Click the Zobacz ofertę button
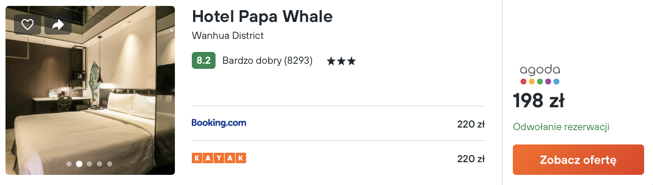The width and height of the screenshot is (653, 185). pyautogui.click(x=578, y=160)
